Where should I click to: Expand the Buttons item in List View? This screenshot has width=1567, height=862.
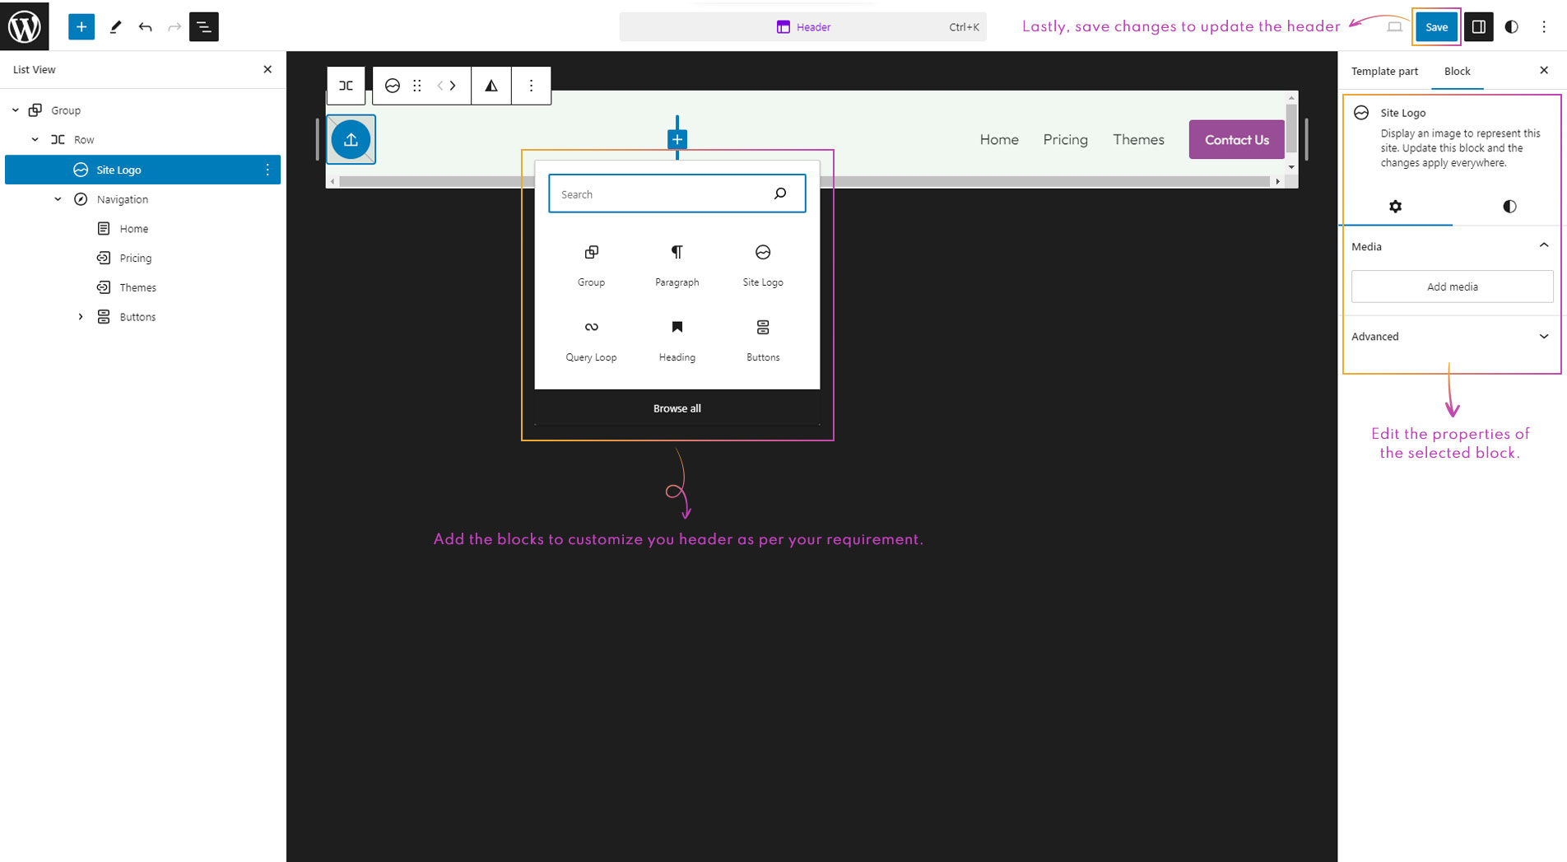coord(81,317)
